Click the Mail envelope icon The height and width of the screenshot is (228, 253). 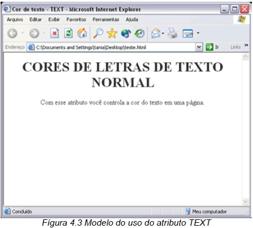(156, 33)
